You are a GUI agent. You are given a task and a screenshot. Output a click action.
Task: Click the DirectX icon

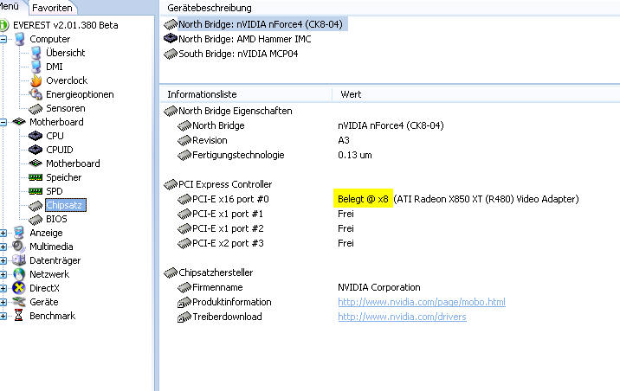coord(18,288)
